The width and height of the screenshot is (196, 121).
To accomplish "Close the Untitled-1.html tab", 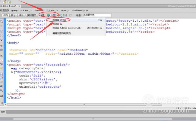I will tap(19, 6).
